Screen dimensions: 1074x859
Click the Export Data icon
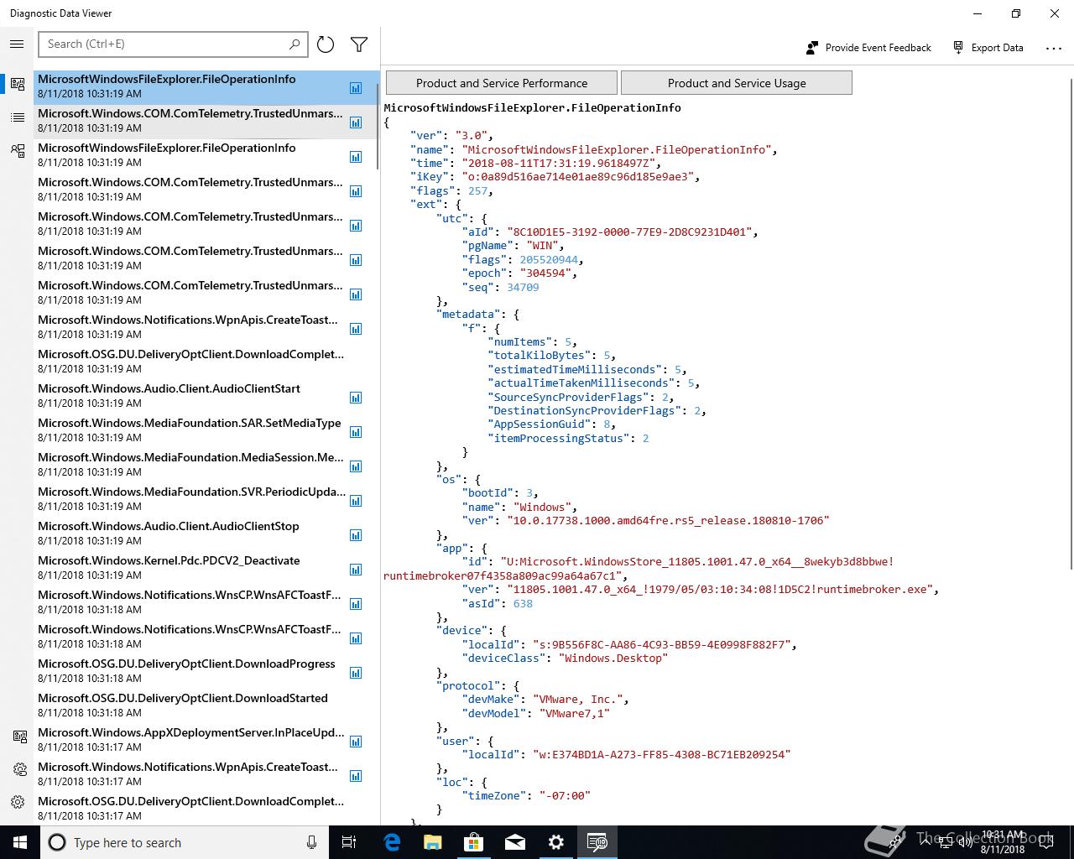(958, 48)
